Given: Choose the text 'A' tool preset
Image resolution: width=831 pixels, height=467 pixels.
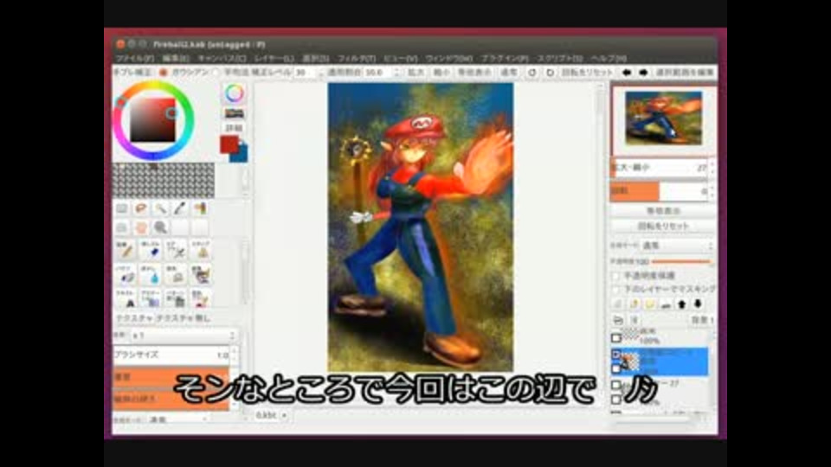Looking at the screenshot, I should click(126, 298).
